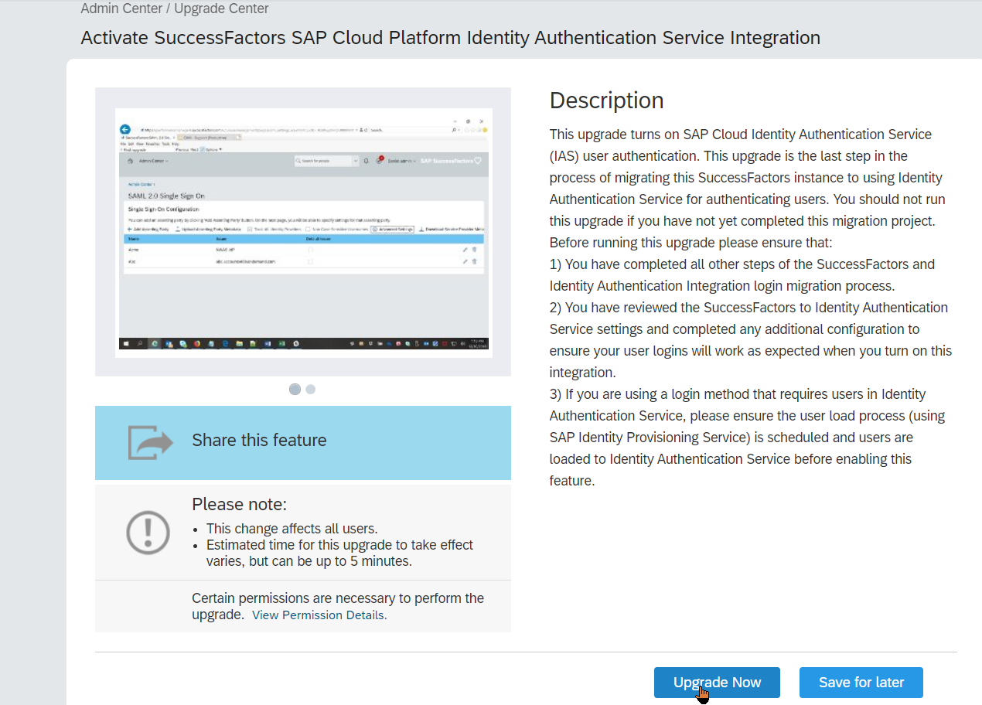
Task: Click description point 2) about reviewed settings
Action: [751, 340]
